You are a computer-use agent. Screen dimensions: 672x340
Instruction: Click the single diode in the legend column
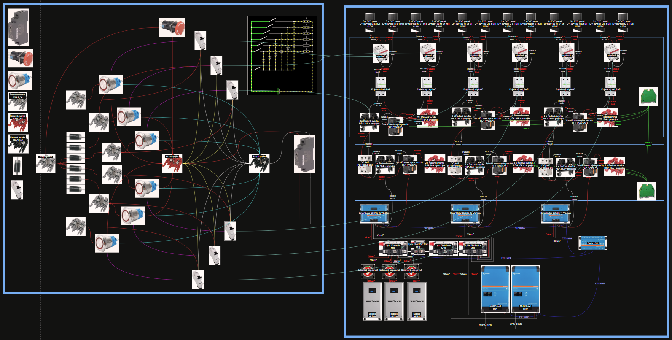18,166
